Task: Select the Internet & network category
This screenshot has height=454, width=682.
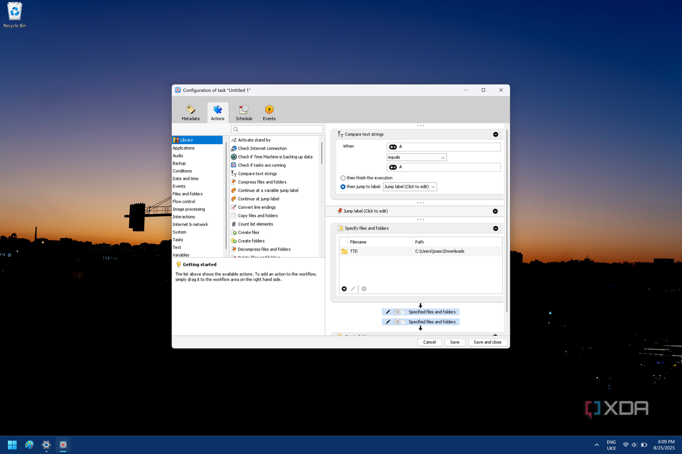Action: tap(190, 224)
